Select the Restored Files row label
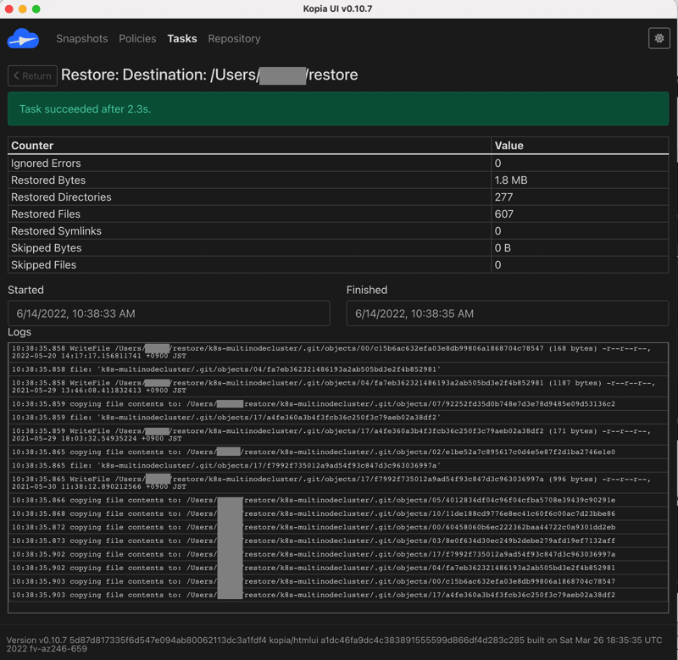This screenshot has width=678, height=660. click(46, 214)
